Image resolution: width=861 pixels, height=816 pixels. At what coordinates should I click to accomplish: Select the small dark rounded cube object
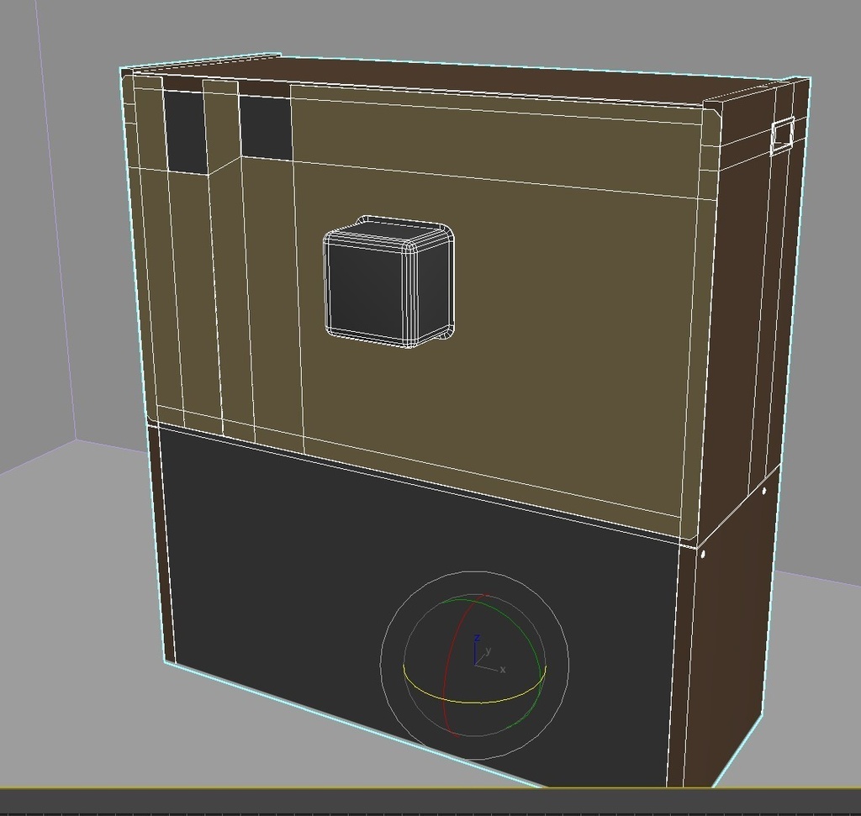(x=388, y=282)
